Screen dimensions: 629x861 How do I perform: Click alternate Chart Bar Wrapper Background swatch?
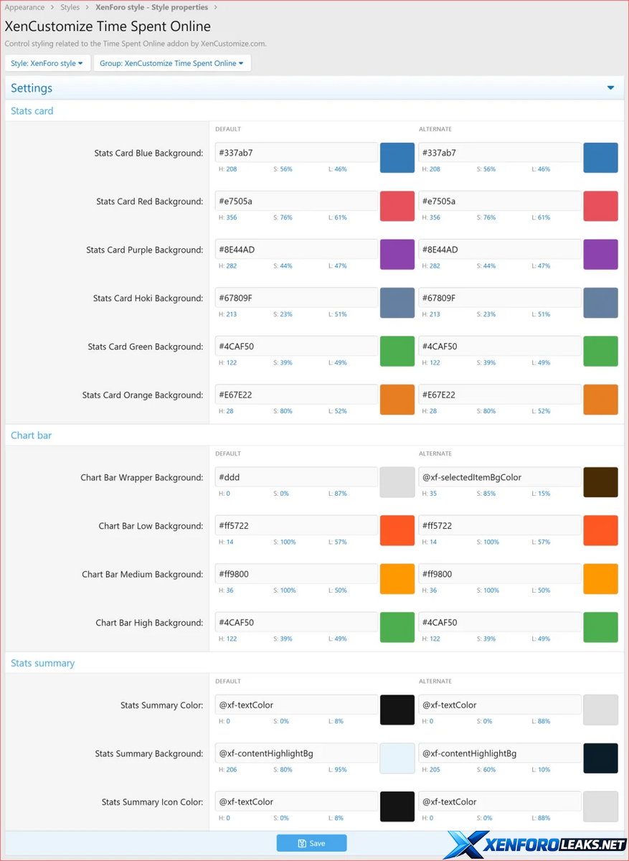pyautogui.click(x=600, y=482)
